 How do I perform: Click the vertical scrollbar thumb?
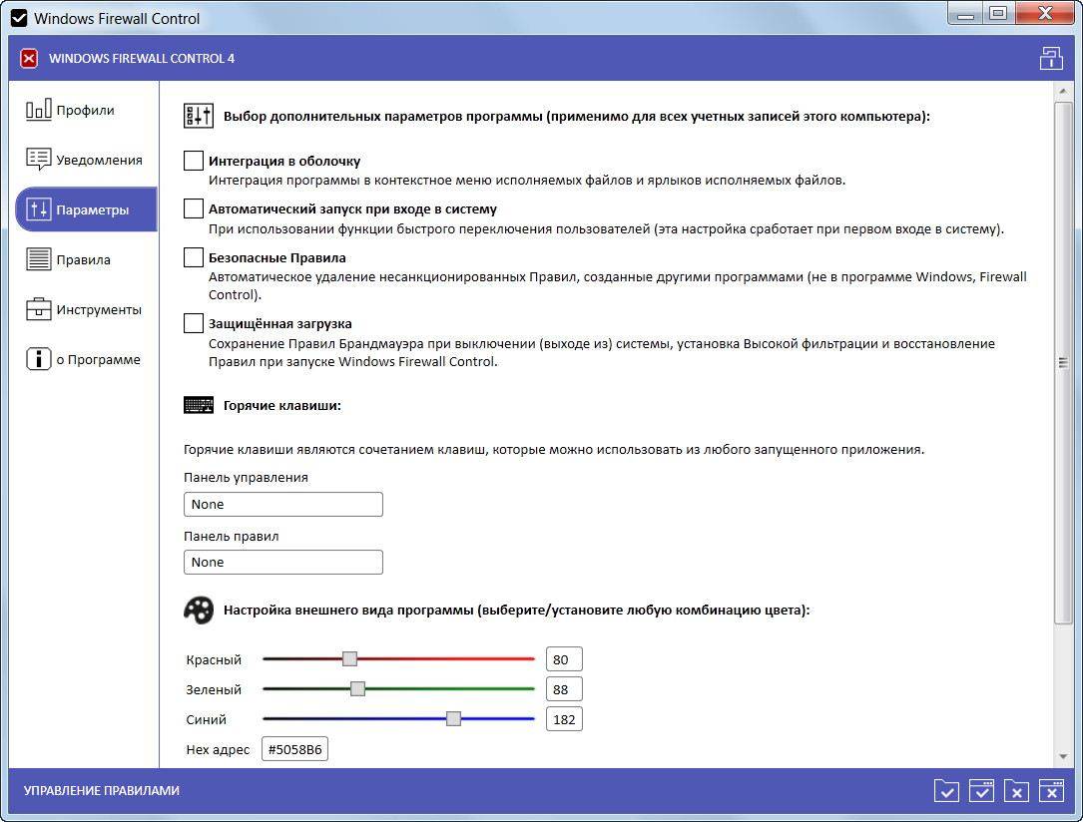click(1063, 363)
